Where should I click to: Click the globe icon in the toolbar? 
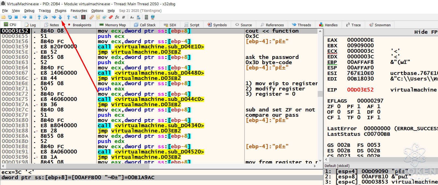[153, 17]
